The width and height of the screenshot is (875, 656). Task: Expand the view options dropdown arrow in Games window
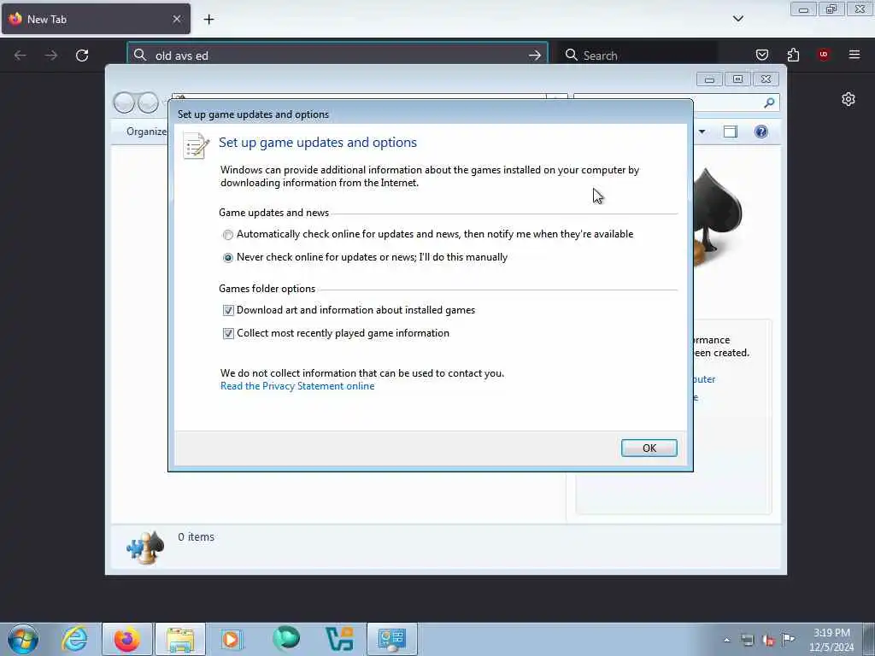pyautogui.click(x=702, y=132)
